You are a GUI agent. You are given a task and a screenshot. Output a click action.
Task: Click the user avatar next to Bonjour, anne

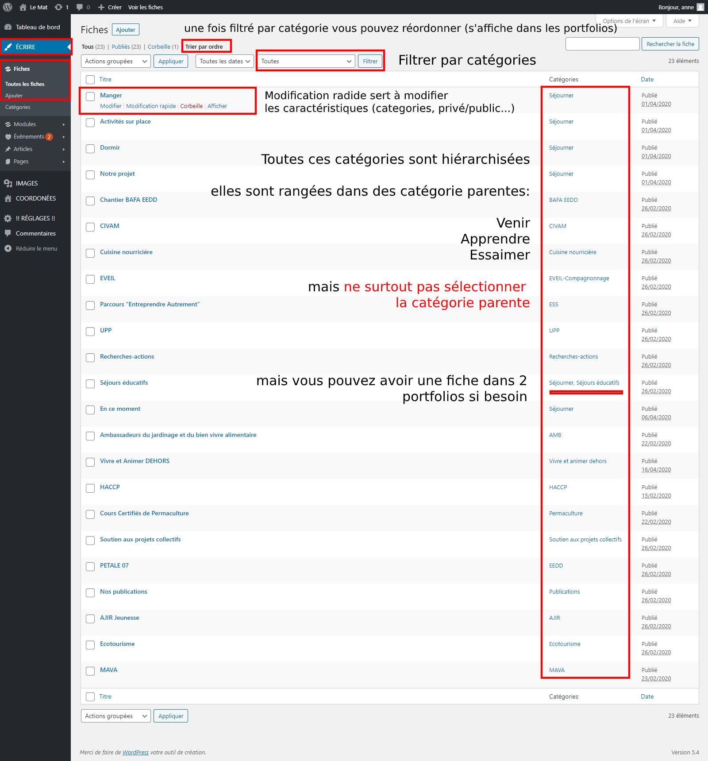coord(700,7)
